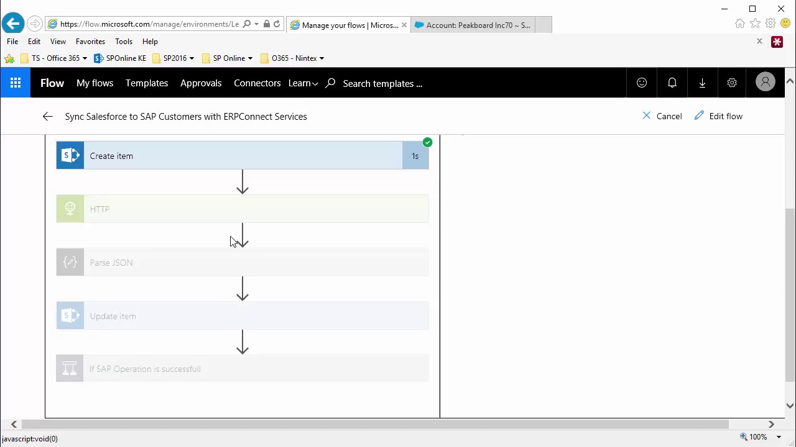Click the Cancel button
Screen dimensions: 796x447
click(662, 116)
